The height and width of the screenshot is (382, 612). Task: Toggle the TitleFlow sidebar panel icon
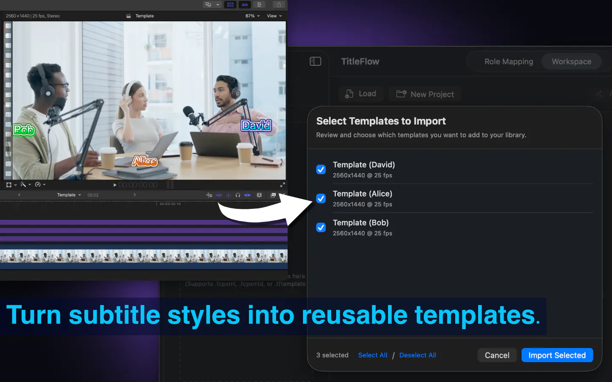[x=315, y=62]
